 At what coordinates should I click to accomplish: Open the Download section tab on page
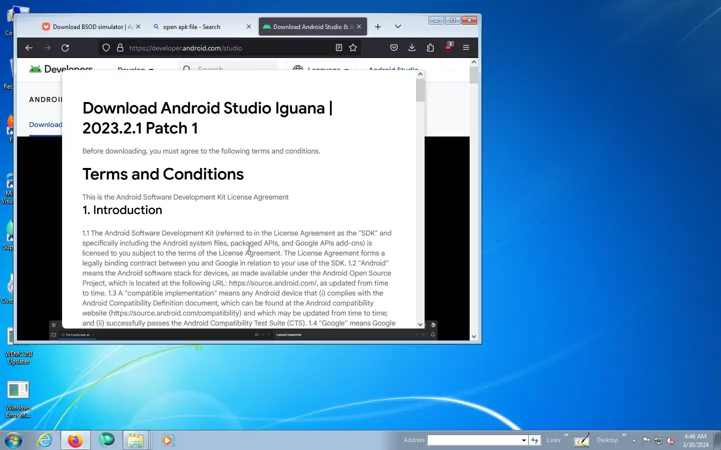46,124
